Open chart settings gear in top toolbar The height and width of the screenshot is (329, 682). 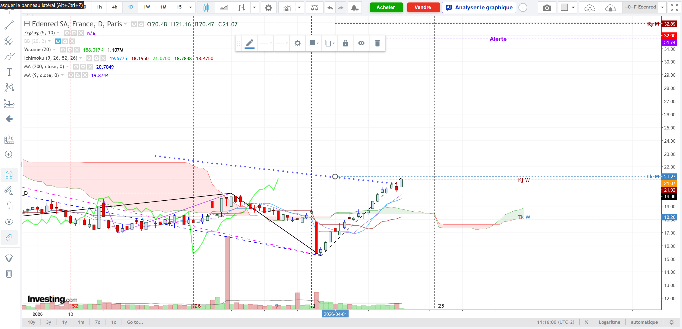coord(268,8)
